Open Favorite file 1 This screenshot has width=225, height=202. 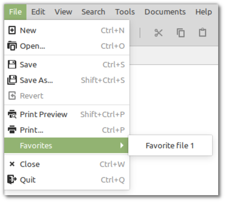coord(170,145)
